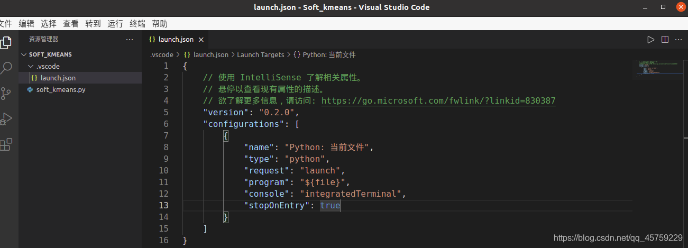Click the "configurations" key on line 6
This screenshot has width=688, height=248.
(x=244, y=124)
